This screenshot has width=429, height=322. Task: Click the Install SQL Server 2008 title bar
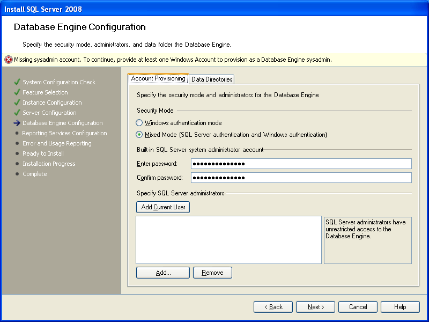click(x=214, y=9)
